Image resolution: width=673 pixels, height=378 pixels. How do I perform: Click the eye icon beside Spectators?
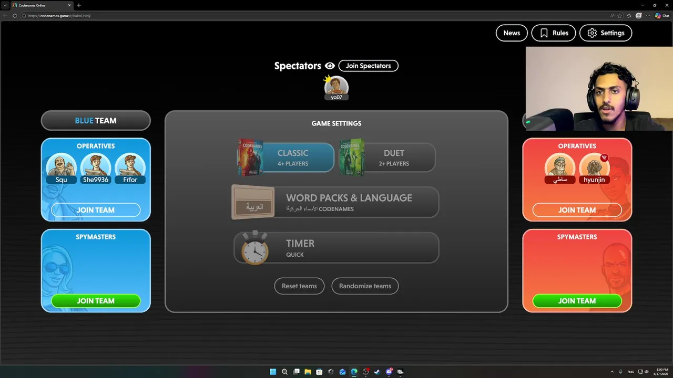pos(330,66)
